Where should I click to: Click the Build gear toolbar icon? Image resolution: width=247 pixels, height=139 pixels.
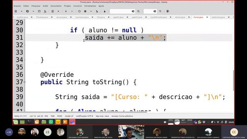pyautogui.click(x=85, y=11)
